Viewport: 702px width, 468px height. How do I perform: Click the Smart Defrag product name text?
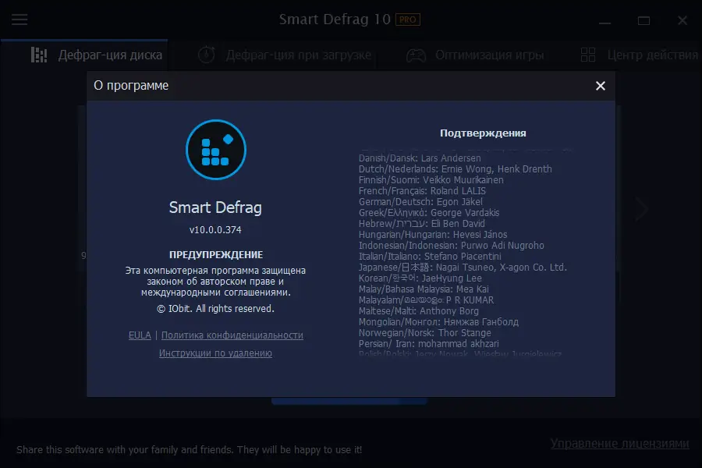[215, 207]
